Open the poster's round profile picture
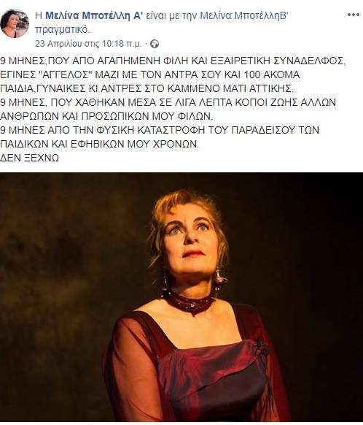The height and width of the screenshot is (425, 363). (x=15, y=23)
